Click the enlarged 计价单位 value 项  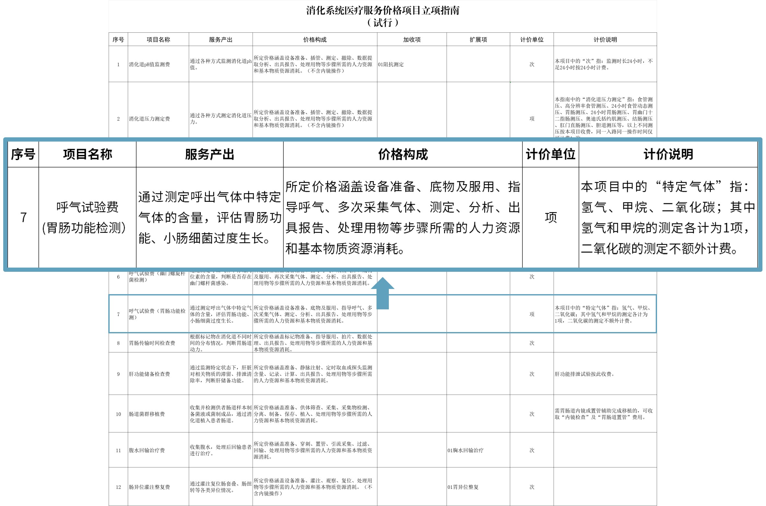550,217
